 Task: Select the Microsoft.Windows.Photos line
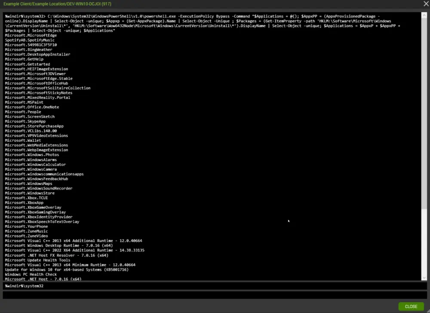point(32,155)
